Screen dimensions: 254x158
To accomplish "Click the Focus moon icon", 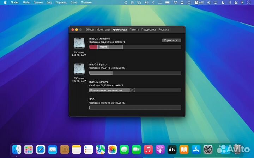I will (223, 2).
